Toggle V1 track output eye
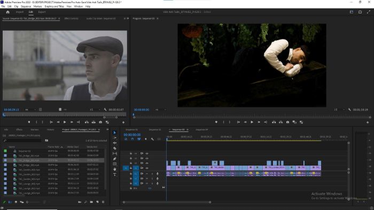374x210 pixels. pos(147,168)
